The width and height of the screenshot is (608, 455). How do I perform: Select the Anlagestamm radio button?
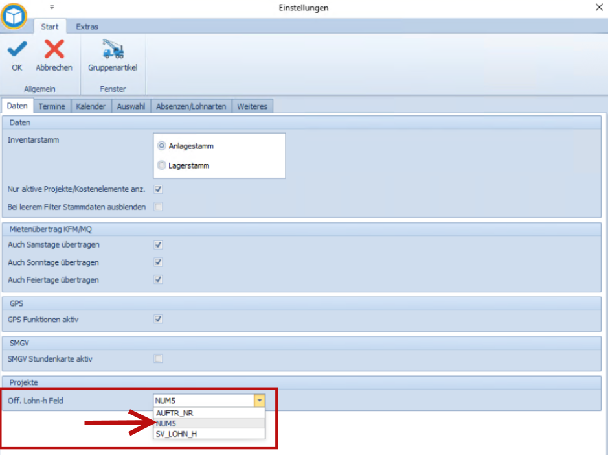point(161,146)
